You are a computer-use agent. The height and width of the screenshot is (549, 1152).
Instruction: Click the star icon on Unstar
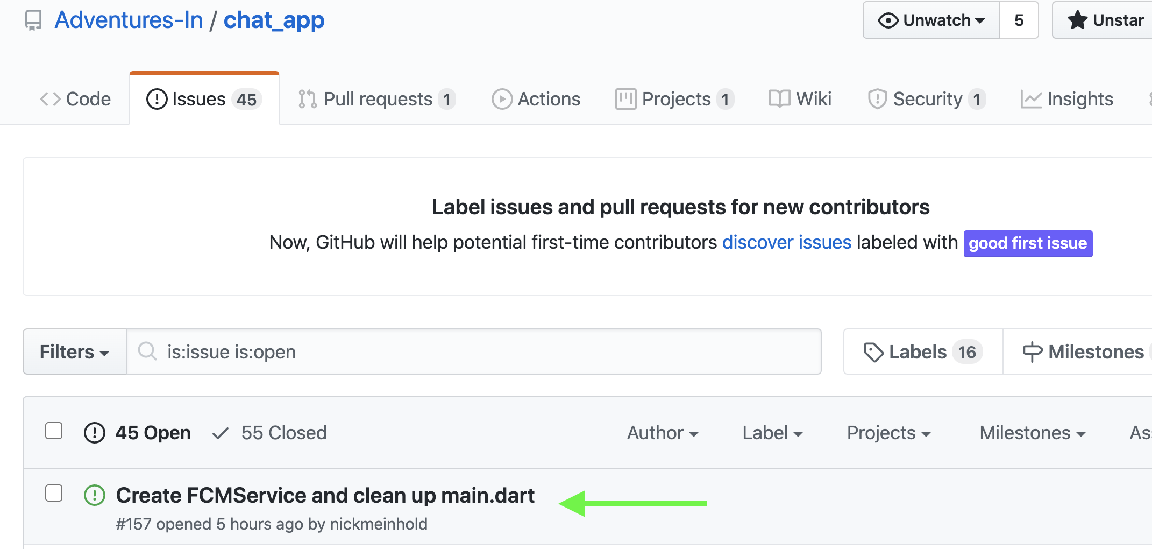tap(1077, 20)
